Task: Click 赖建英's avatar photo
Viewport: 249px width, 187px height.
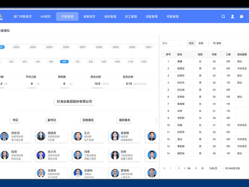Action: 41,136
